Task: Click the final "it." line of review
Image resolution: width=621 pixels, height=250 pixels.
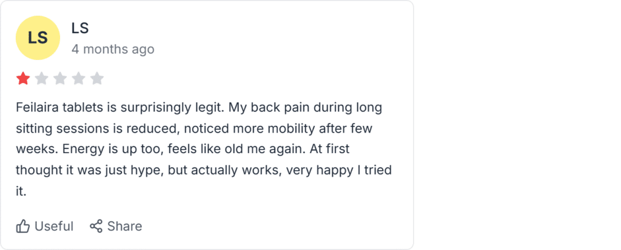Action: coord(21,191)
